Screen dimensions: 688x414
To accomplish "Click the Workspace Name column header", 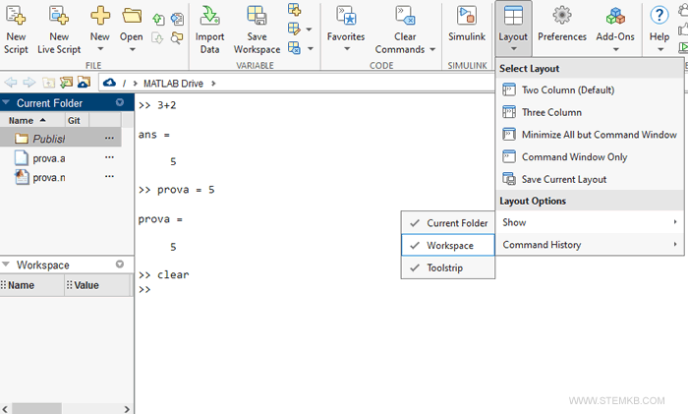I will [32, 285].
